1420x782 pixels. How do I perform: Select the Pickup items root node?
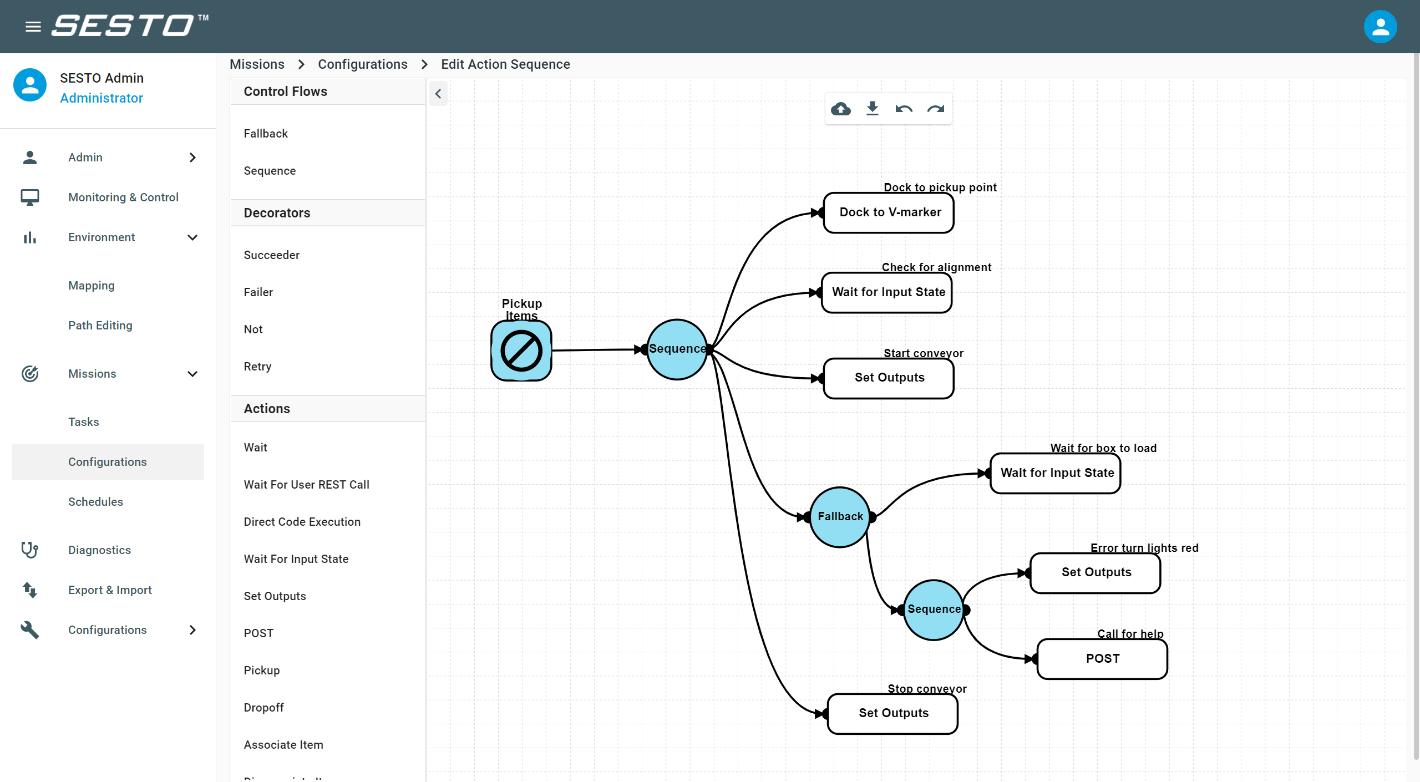[521, 351]
